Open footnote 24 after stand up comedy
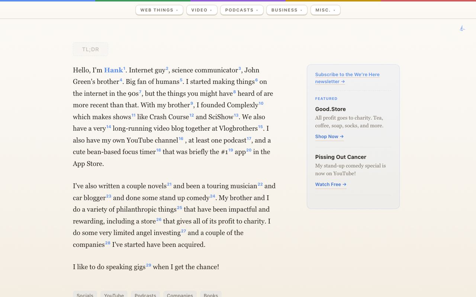Viewport: 476px width, 297px height. pyautogui.click(x=212, y=196)
